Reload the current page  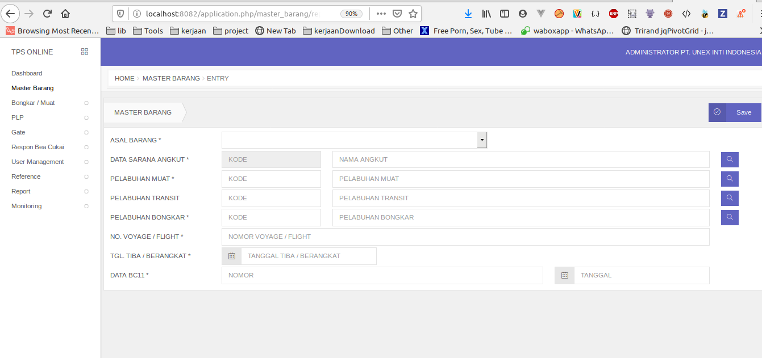[47, 13]
